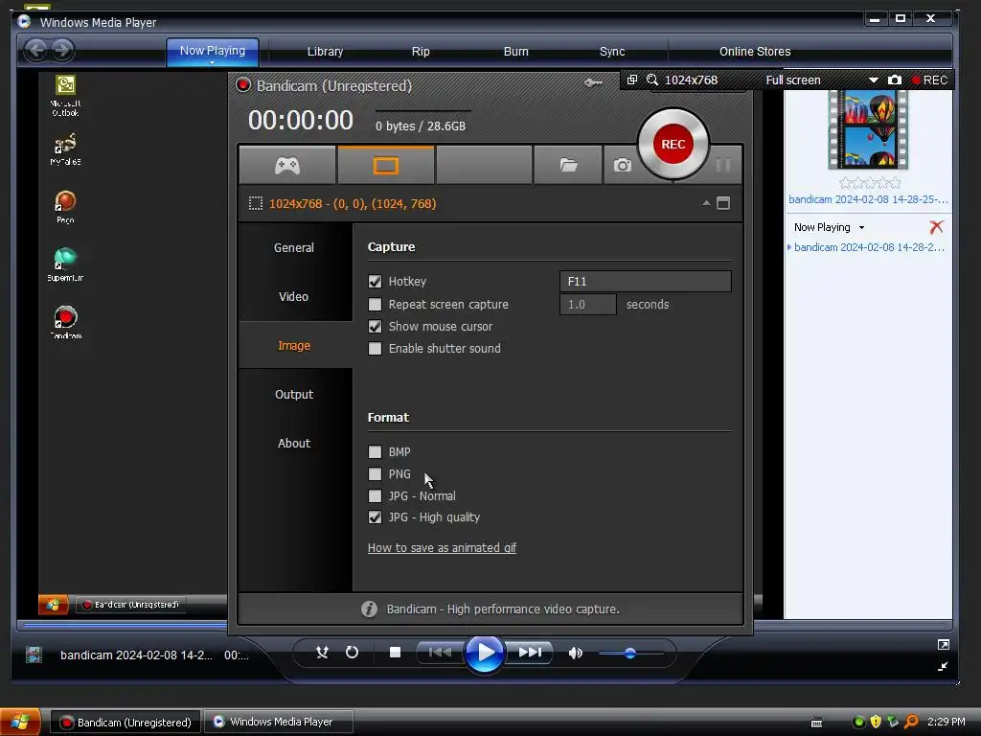Click the hotkey field showing F11

[645, 282]
